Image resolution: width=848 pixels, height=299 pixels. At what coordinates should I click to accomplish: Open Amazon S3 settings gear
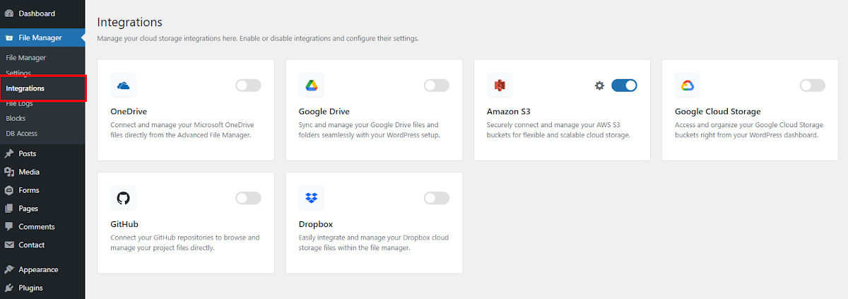pos(599,86)
